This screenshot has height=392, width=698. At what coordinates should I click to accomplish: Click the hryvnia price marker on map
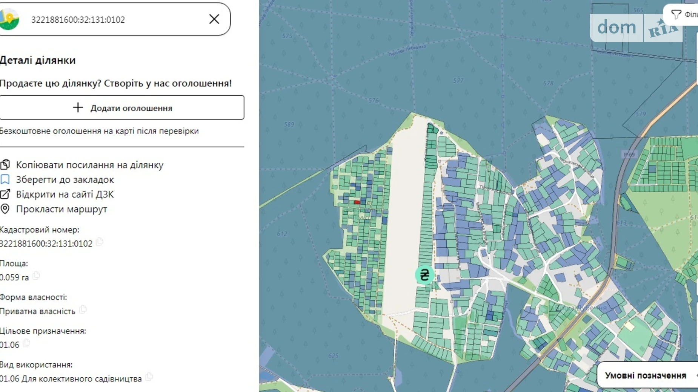pos(424,275)
